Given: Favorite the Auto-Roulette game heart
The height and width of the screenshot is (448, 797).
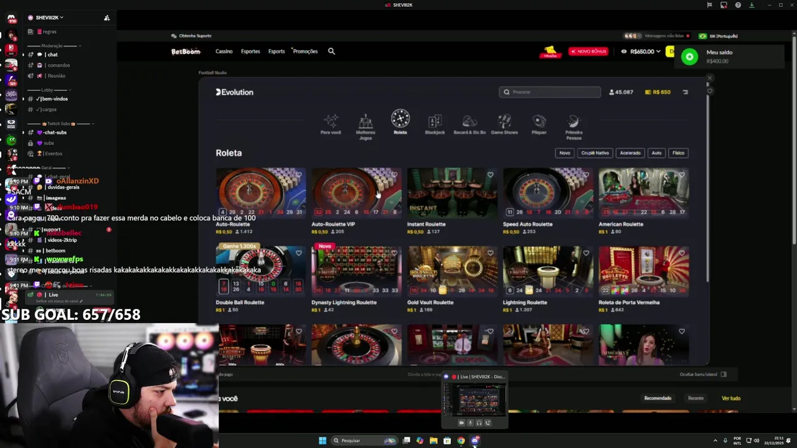Looking at the screenshot, I should pos(299,175).
